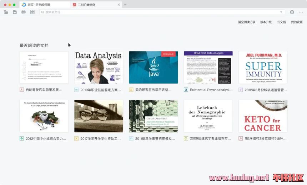
Task: Open 云文档 link
Action: pos(281,22)
